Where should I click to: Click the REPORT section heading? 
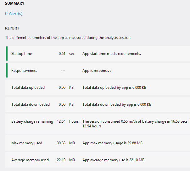[x=12, y=28]
